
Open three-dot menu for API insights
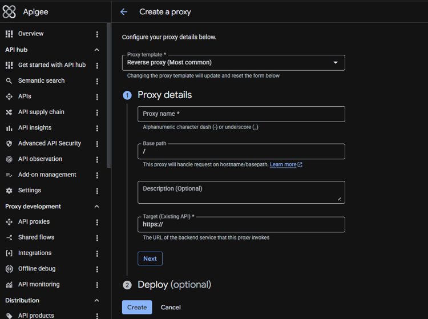click(x=97, y=128)
